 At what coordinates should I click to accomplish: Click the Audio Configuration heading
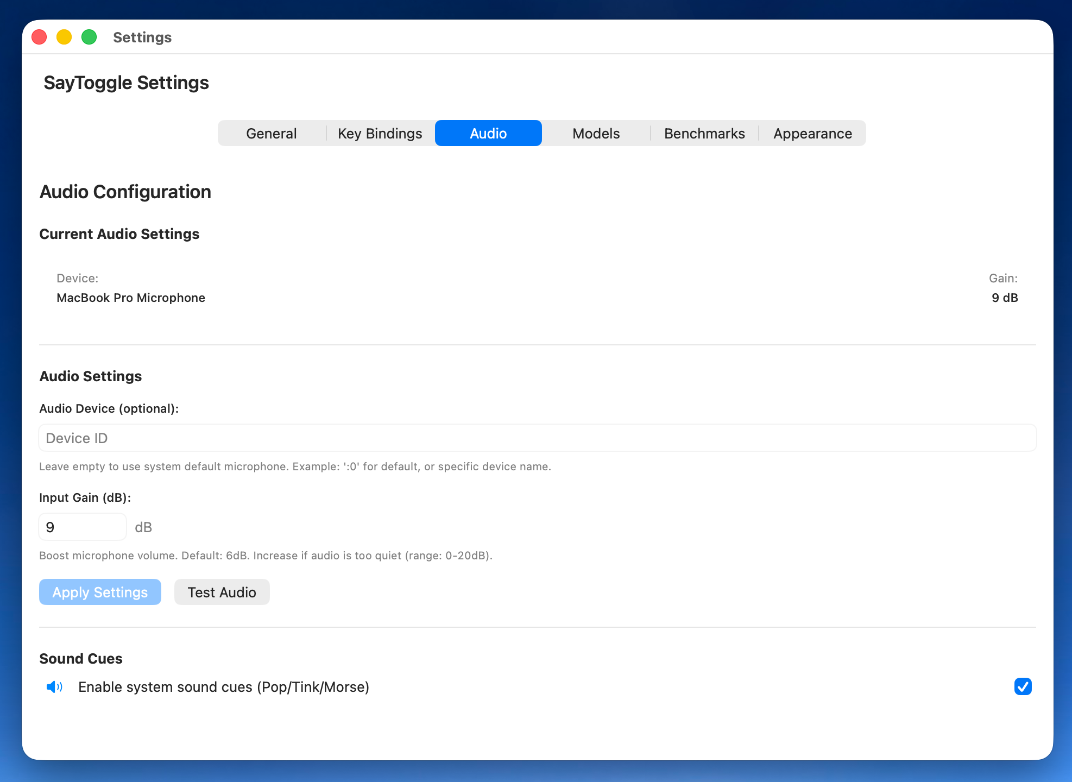click(x=125, y=192)
